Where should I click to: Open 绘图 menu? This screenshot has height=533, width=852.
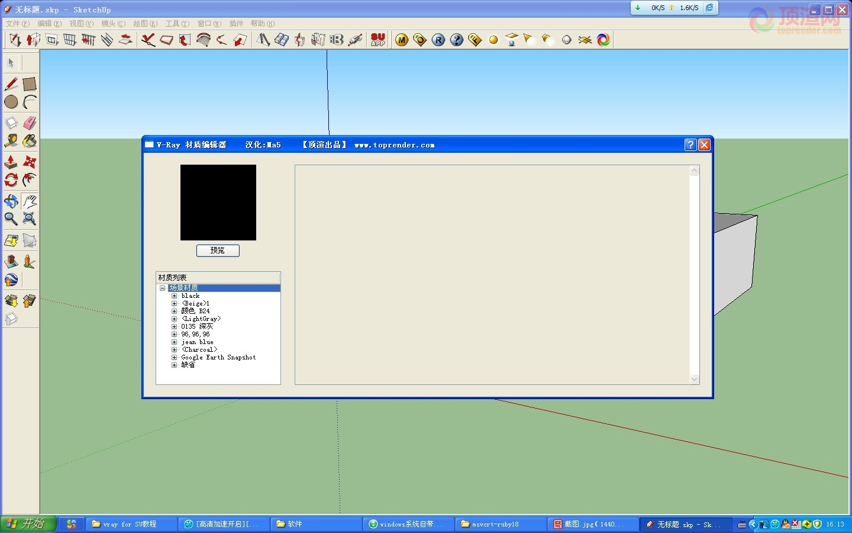pos(145,24)
